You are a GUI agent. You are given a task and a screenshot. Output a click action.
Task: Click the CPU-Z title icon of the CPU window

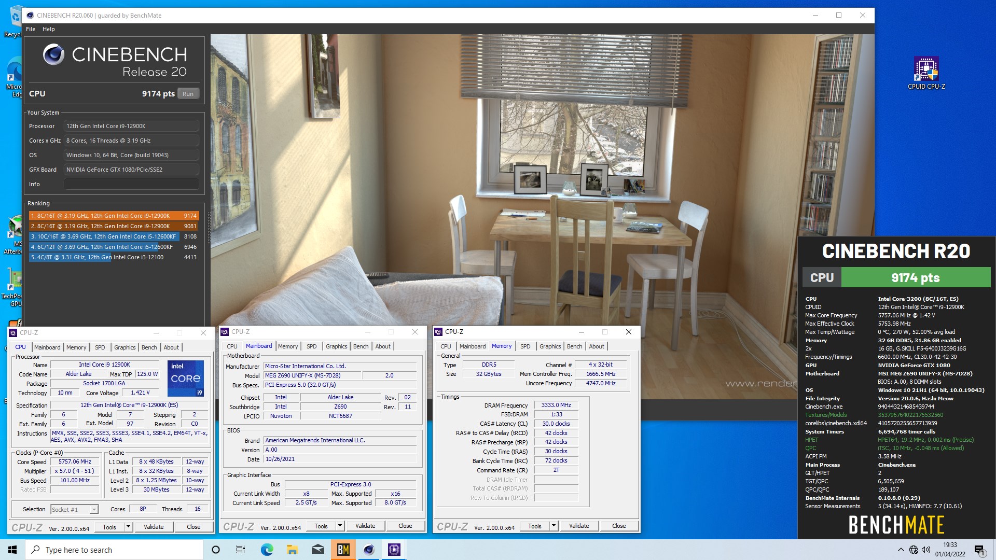click(x=13, y=333)
